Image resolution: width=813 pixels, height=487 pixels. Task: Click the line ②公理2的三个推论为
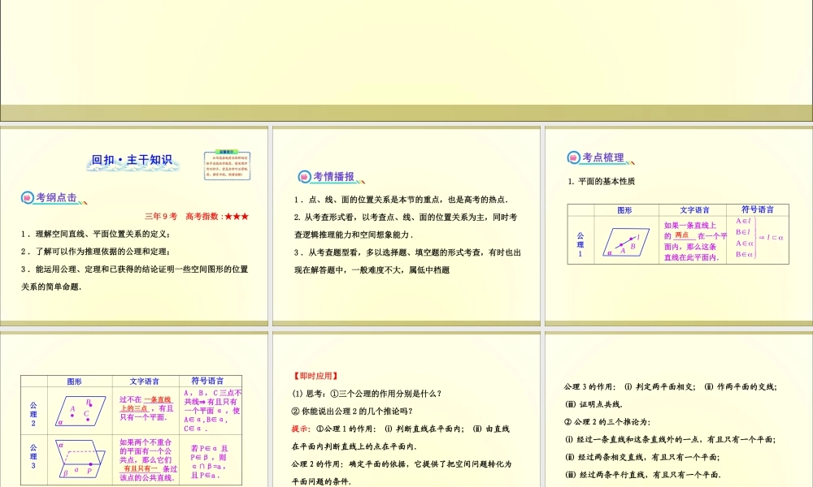[607, 422]
